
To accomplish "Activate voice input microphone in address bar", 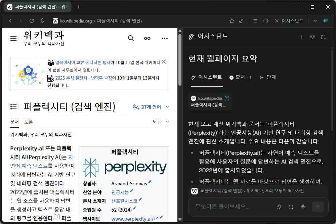I will click(x=42, y=21).
